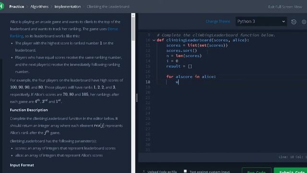Viewport: 307px width, 173px height.
Task: Click the problem description scrollbar thumb
Action: 133,28
